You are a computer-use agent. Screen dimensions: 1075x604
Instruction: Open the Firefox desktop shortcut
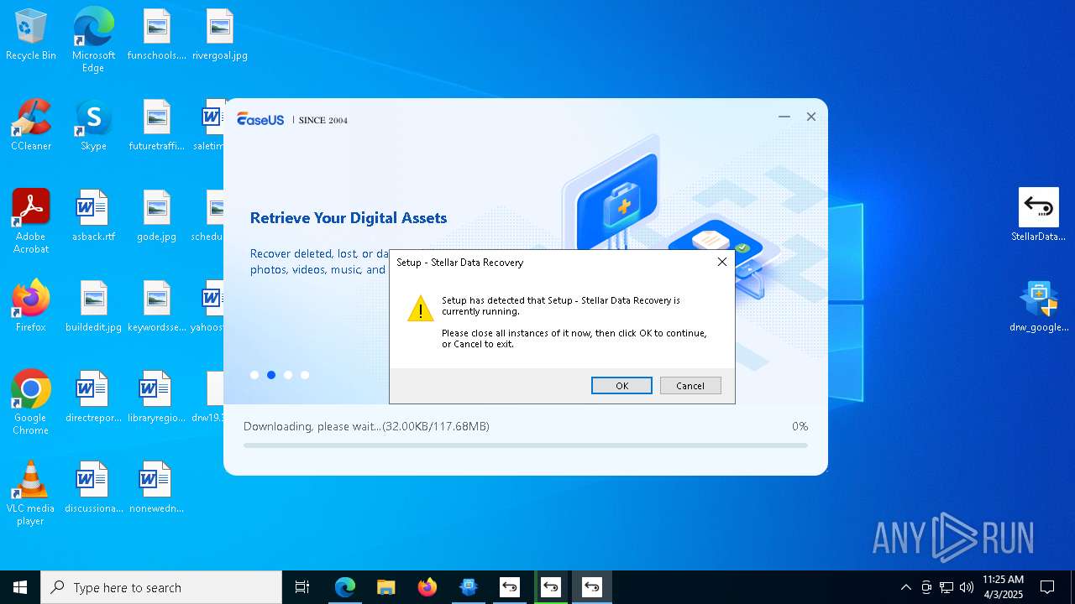pos(31,306)
